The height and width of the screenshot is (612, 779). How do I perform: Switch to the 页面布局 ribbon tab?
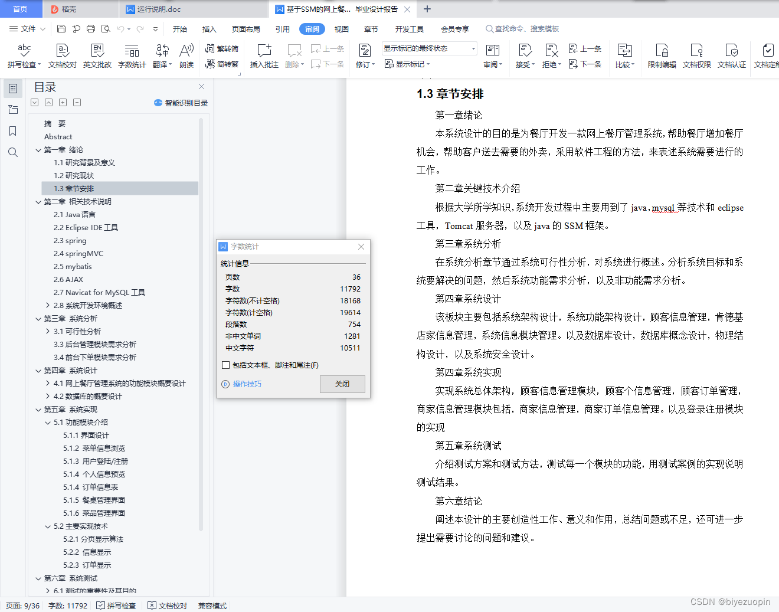click(x=246, y=29)
